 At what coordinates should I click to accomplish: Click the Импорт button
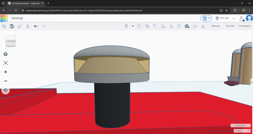point(216,26)
